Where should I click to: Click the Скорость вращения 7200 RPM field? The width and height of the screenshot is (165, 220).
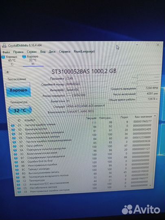click(x=148, y=88)
